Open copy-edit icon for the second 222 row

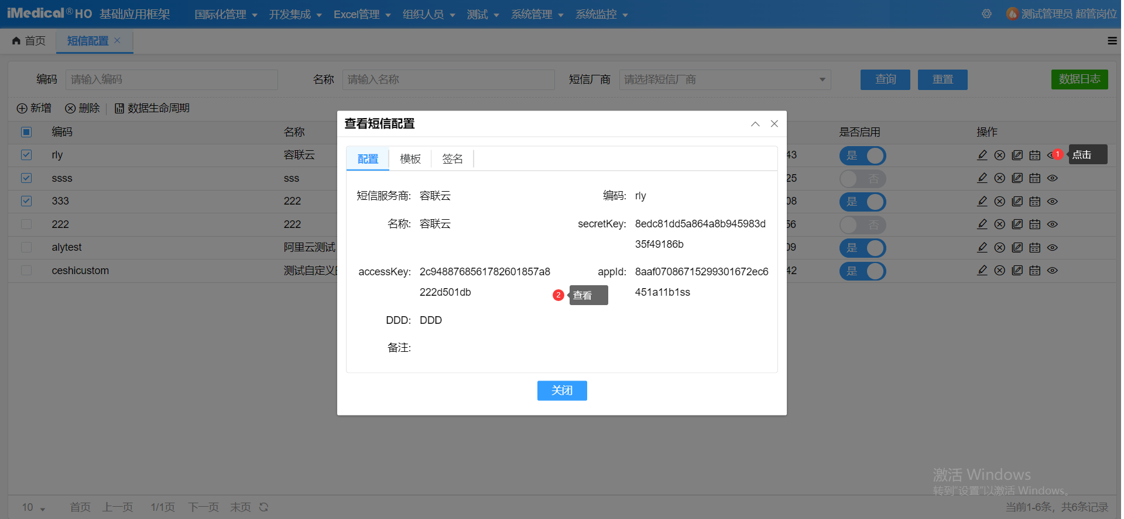(x=1017, y=224)
